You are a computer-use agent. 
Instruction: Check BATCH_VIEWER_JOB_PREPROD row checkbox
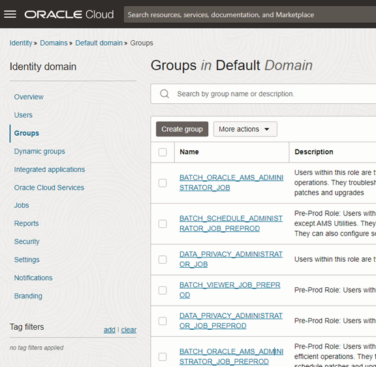pyautogui.click(x=163, y=290)
